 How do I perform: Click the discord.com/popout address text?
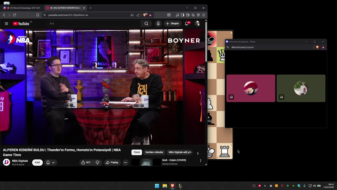242,47
